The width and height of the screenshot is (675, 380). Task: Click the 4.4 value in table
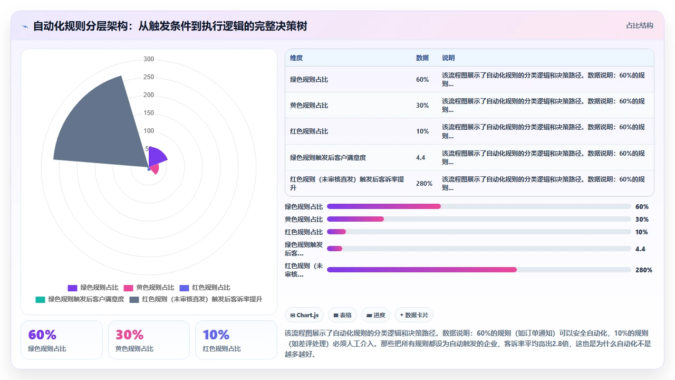point(421,158)
